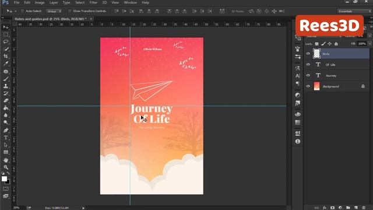Open the Paragraph panel icon

tap(298, 83)
